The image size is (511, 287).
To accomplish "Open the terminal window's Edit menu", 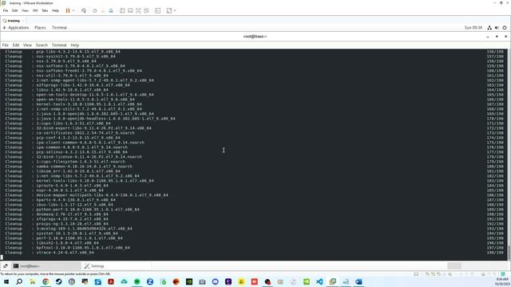I will pyautogui.click(x=16, y=45).
